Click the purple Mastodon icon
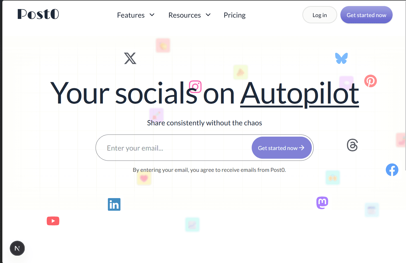The image size is (406, 263). (x=322, y=203)
